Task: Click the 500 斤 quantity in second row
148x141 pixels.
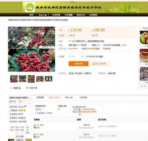Action: pyautogui.click(x=86, y=135)
